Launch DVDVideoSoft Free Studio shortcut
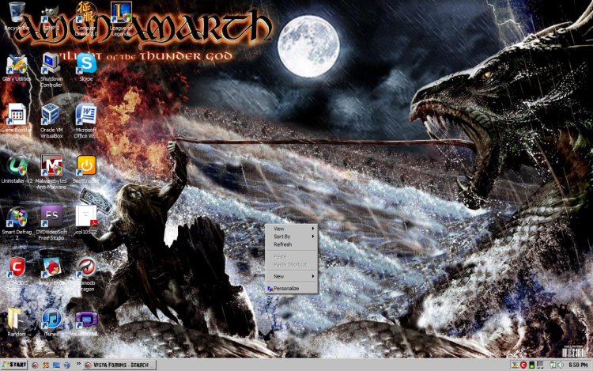Screen dimensions: 593x371 pos(51,224)
